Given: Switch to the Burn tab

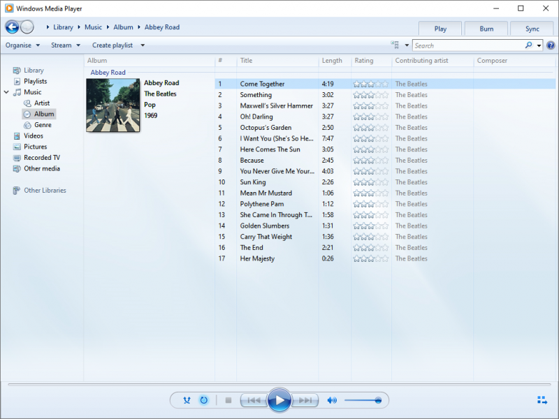Looking at the screenshot, I should pyautogui.click(x=486, y=29).
